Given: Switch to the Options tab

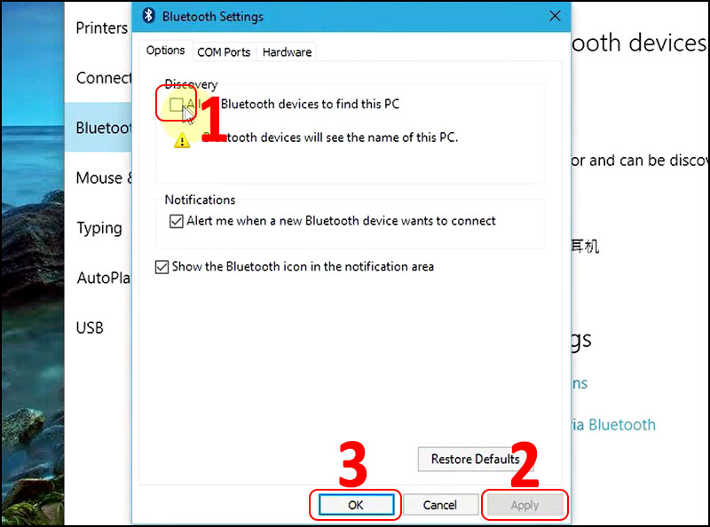Looking at the screenshot, I should coord(165,51).
